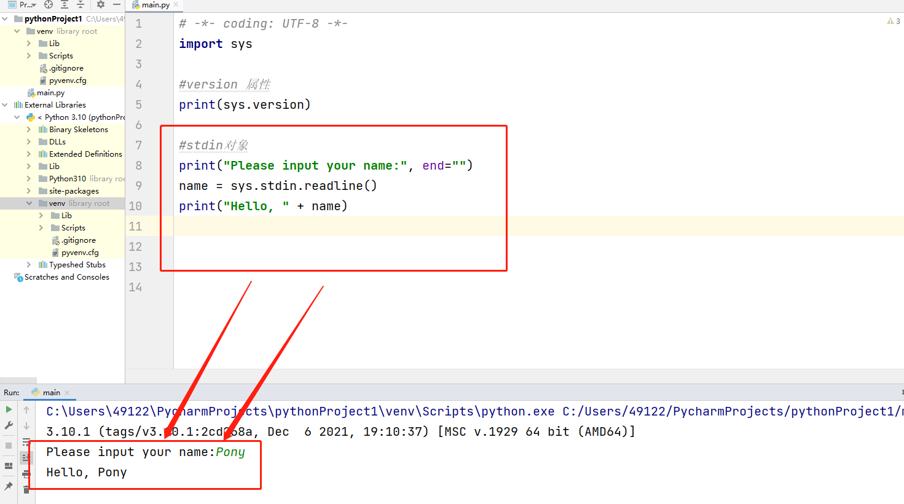Click the Expand All icon in Project toolbar
904x504 pixels.
(x=65, y=4)
